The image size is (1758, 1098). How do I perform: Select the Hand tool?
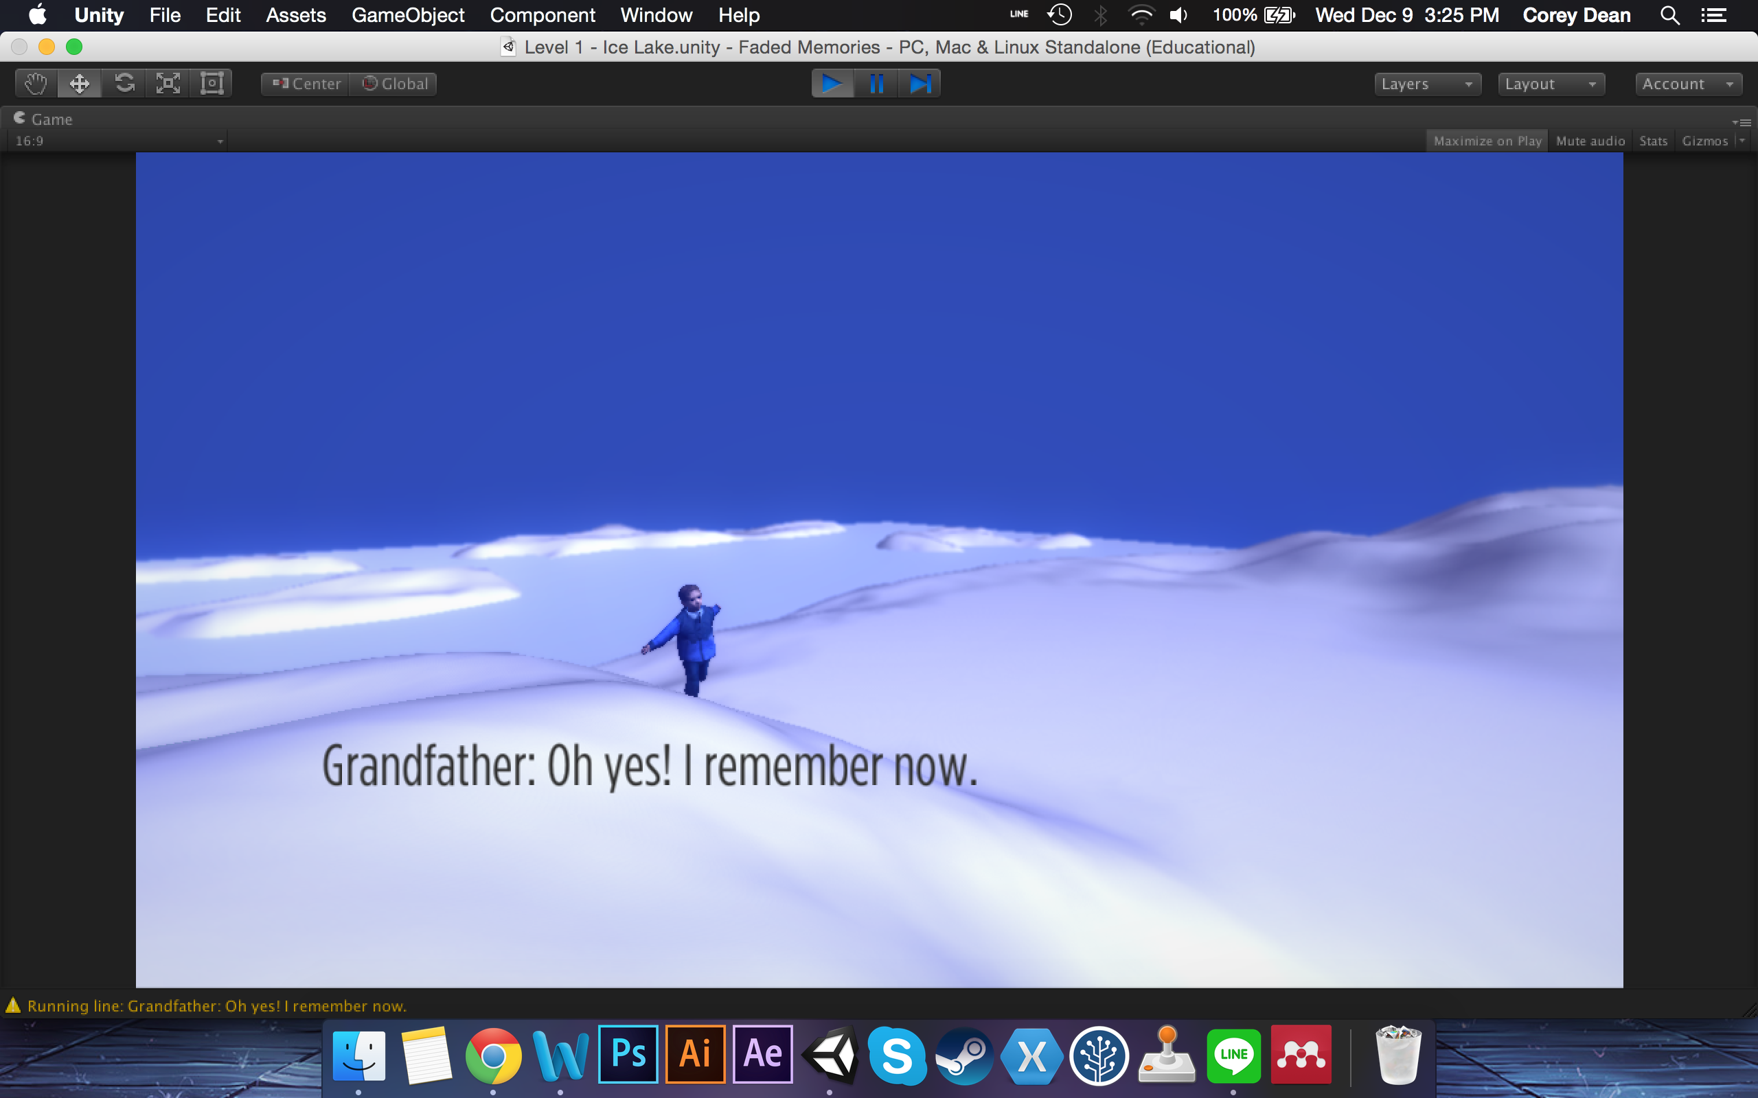pyautogui.click(x=36, y=84)
